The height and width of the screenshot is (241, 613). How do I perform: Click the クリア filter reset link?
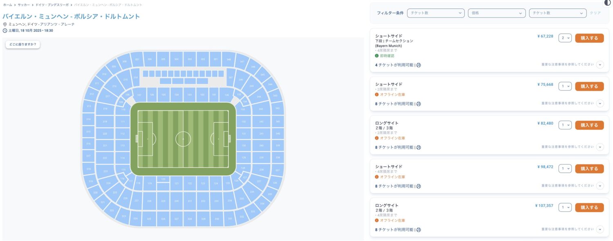595,13
